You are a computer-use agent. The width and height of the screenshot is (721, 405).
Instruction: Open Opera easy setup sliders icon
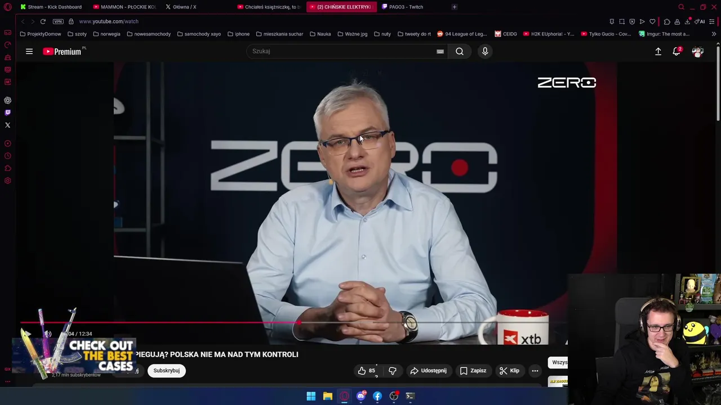[712, 21]
